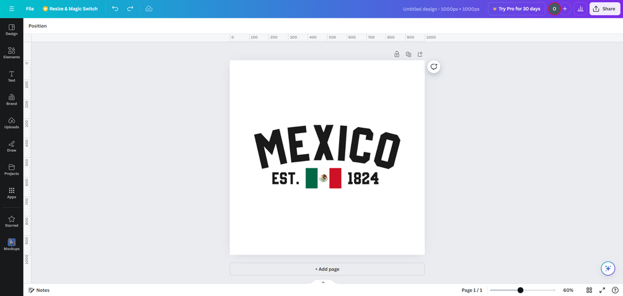Open the 60% zoom level menu

coord(568,290)
